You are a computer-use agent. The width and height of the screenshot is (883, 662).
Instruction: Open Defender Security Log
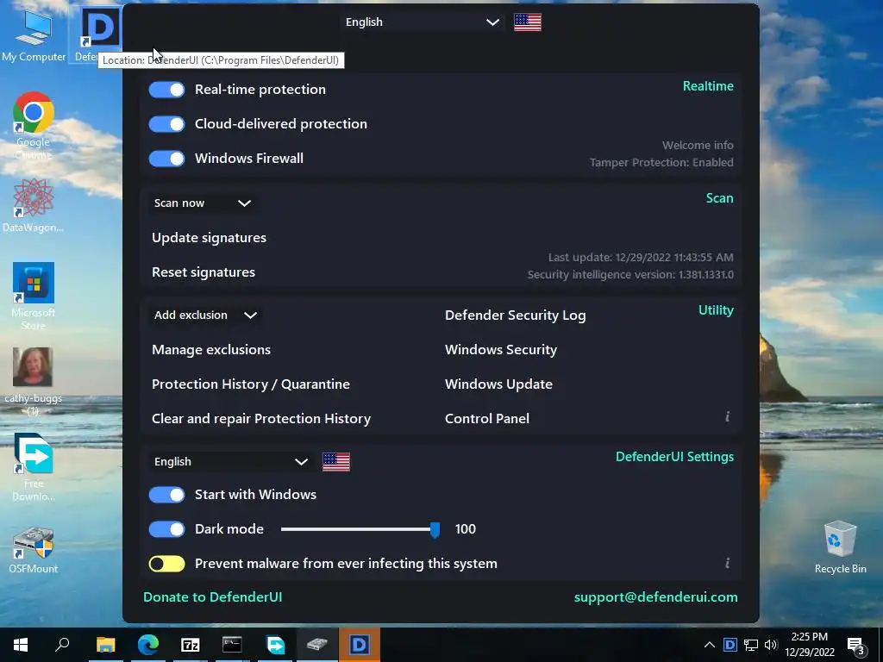516,315
